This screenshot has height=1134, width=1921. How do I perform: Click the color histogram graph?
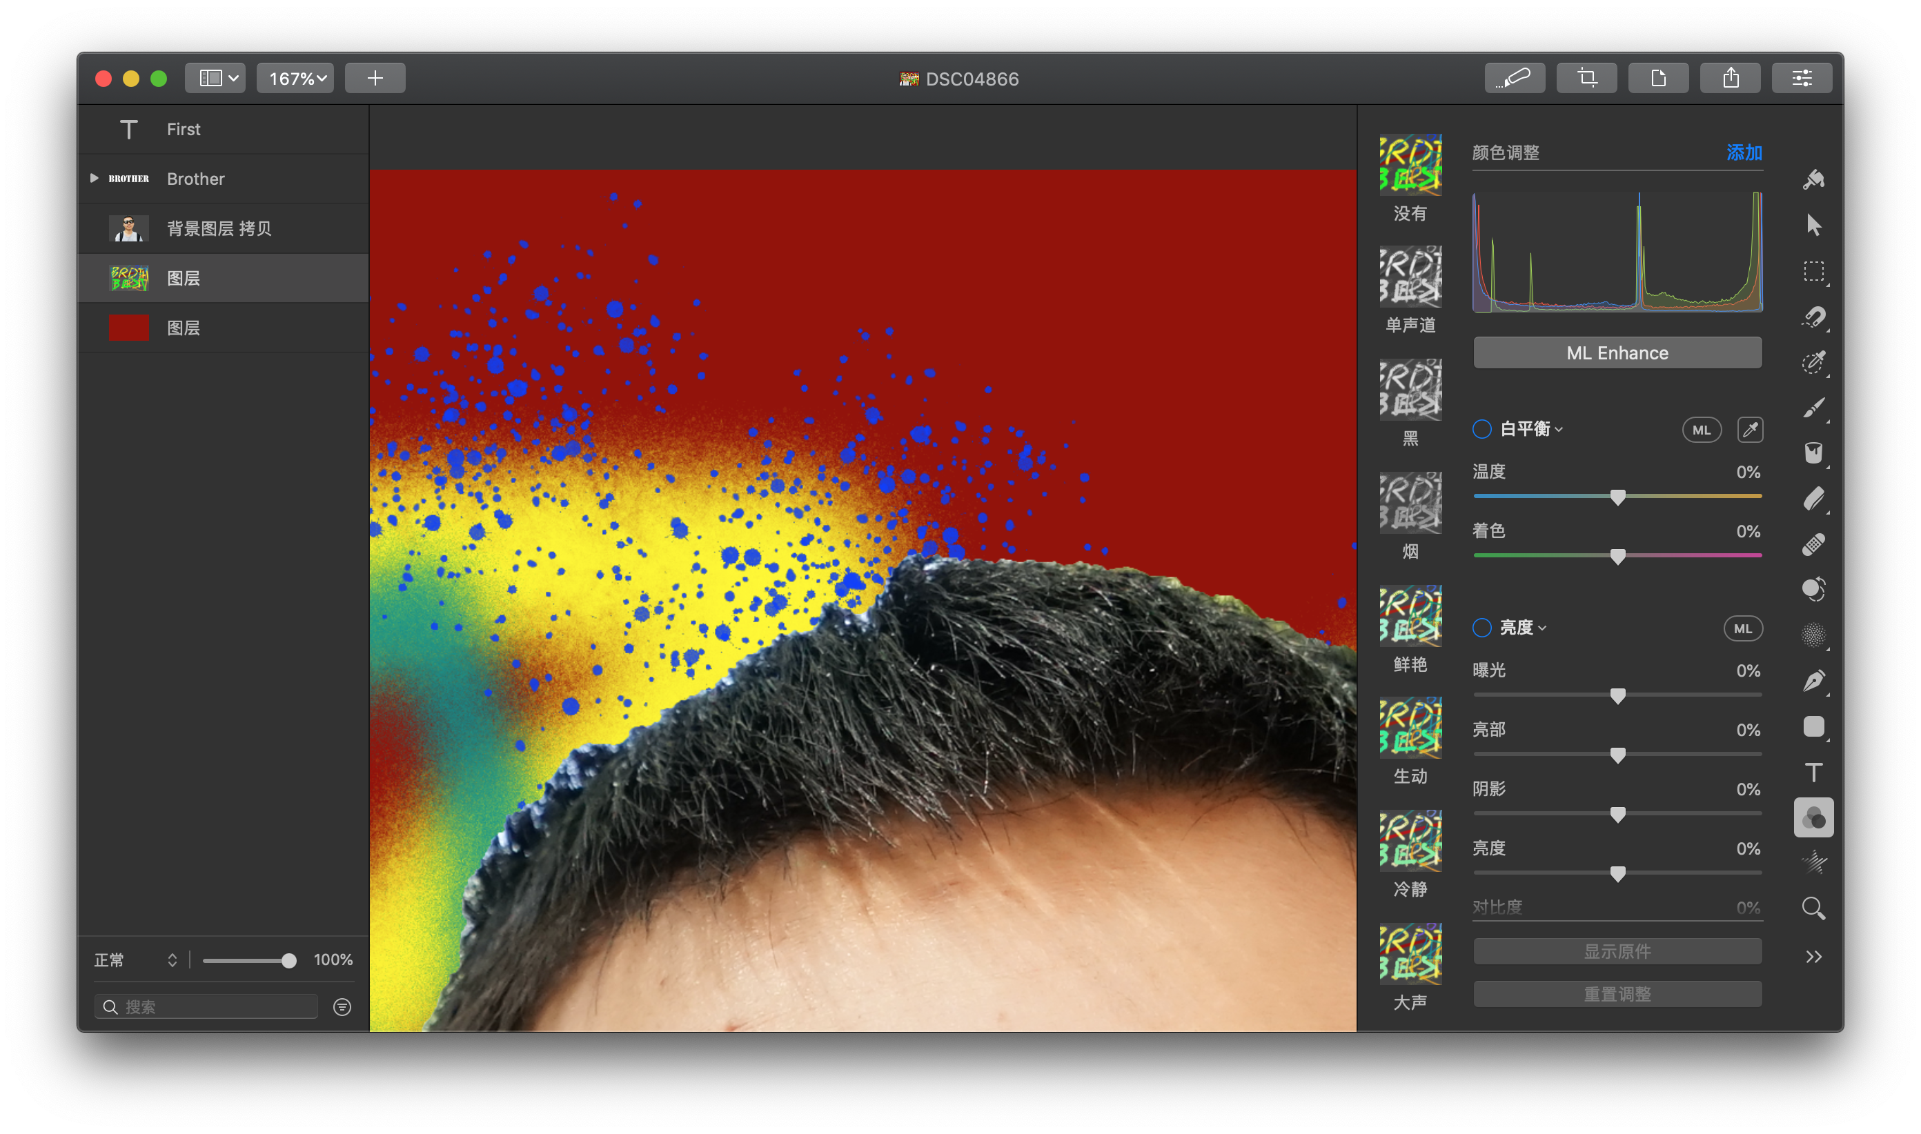1617,252
